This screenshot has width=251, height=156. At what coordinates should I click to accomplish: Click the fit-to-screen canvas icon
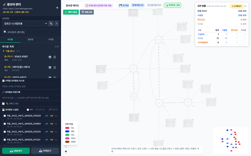[66, 146]
